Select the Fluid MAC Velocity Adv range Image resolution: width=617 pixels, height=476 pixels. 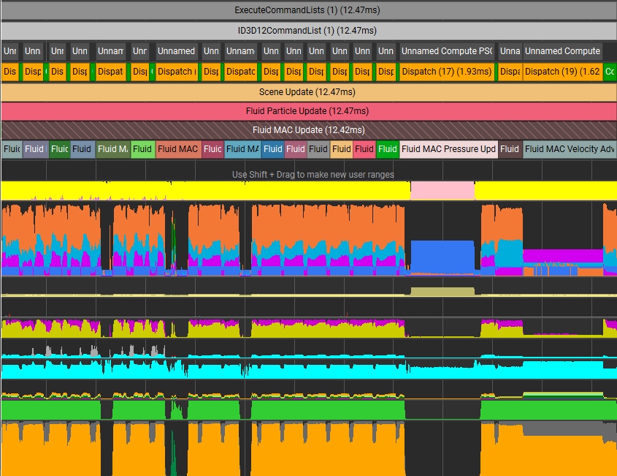pos(570,149)
